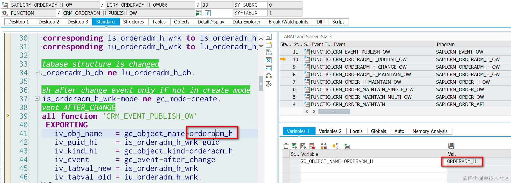Collapse the code block at line 34
This screenshot has width=511, height=183.
(37, 72)
